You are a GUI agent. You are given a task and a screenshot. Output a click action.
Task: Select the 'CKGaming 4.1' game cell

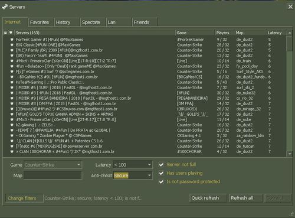[x=188, y=135]
